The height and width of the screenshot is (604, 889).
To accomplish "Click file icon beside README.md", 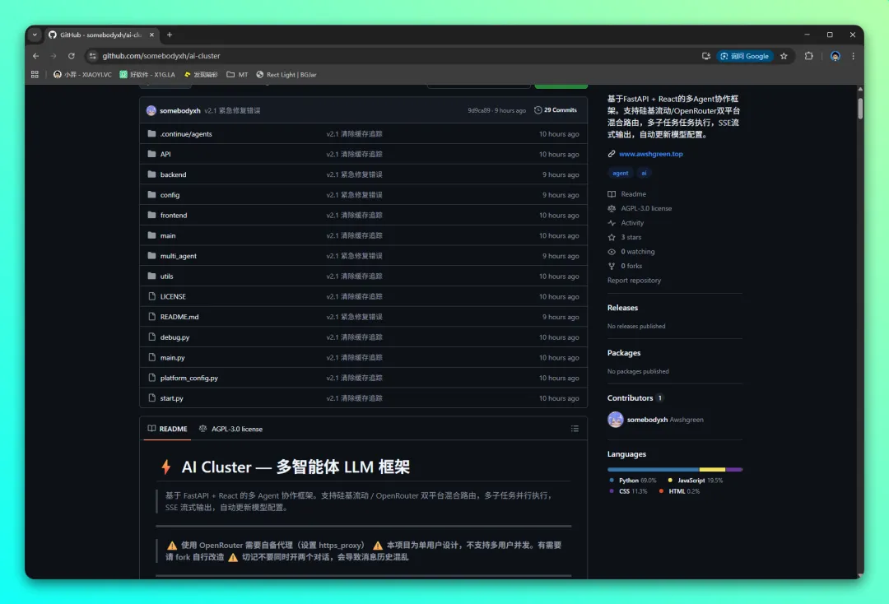I will pos(151,317).
